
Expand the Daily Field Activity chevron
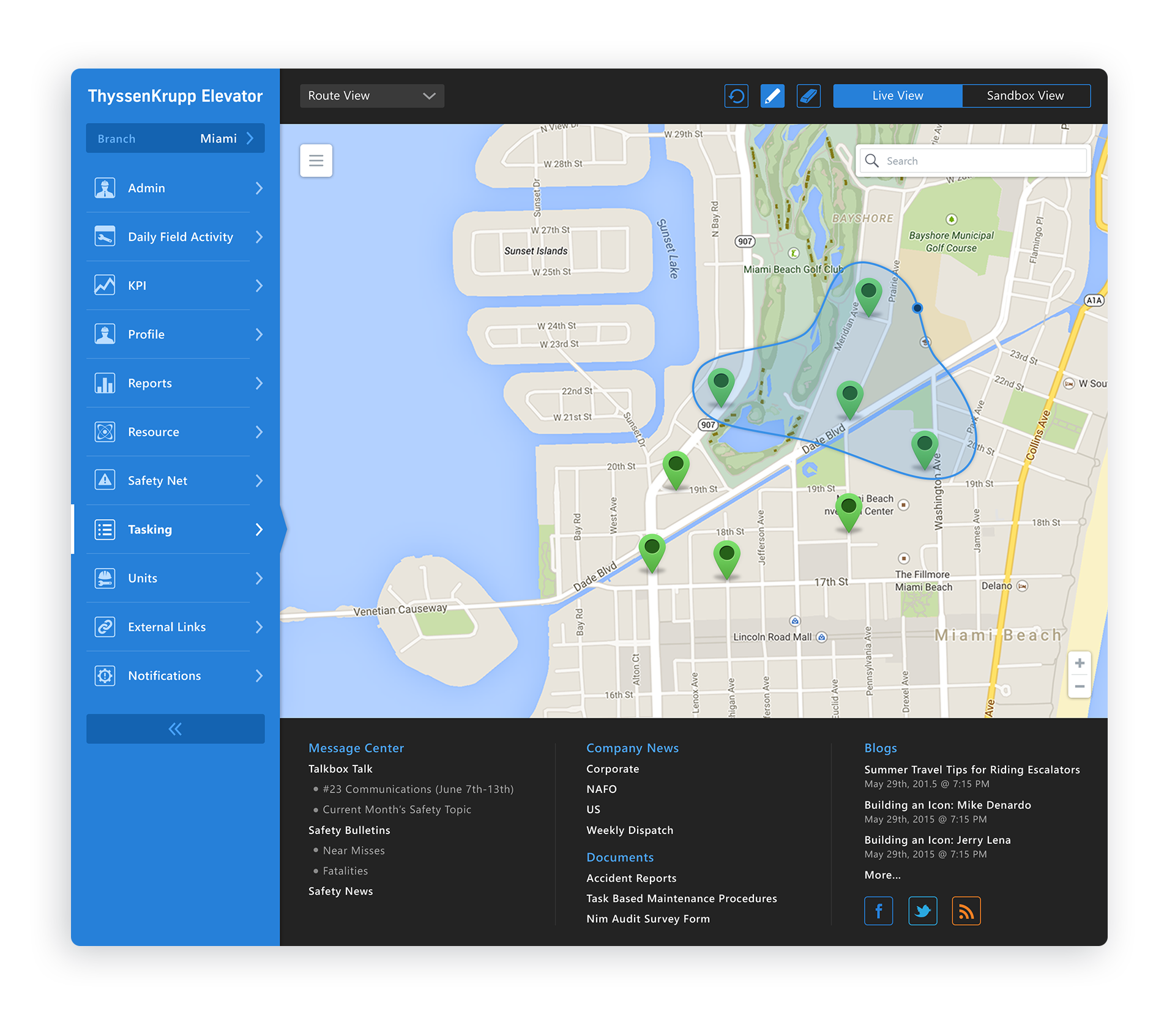point(259,237)
